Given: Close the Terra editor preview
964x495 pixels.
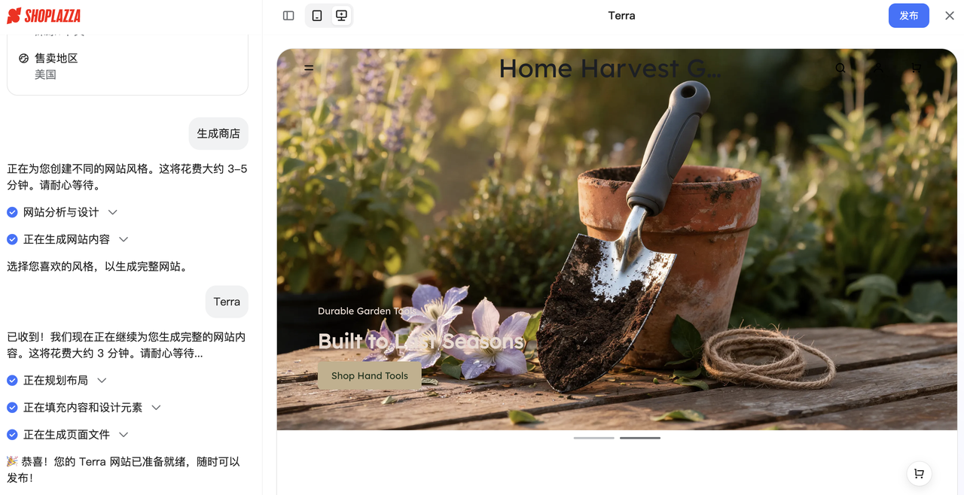Looking at the screenshot, I should [950, 15].
